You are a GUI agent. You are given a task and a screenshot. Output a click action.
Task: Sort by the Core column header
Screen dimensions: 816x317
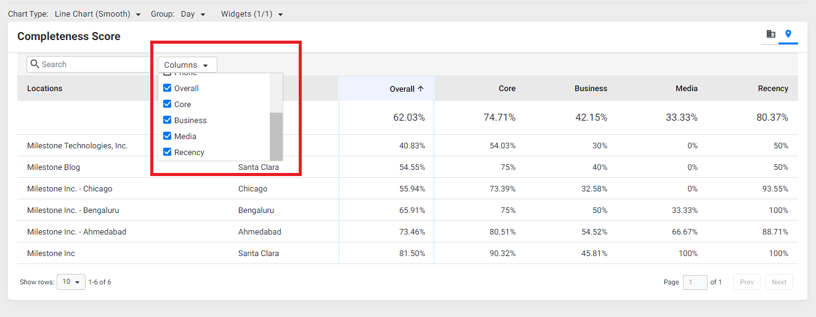pos(507,89)
